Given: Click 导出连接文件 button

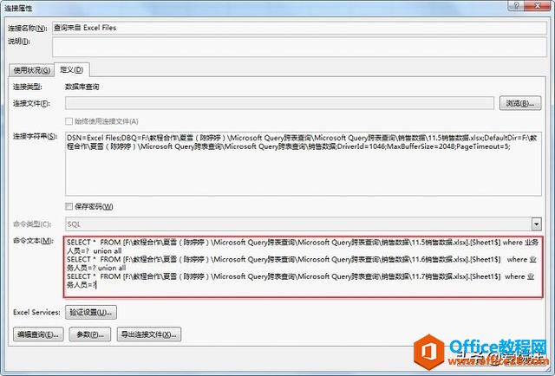Looking at the screenshot, I should pyautogui.click(x=149, y=334).
